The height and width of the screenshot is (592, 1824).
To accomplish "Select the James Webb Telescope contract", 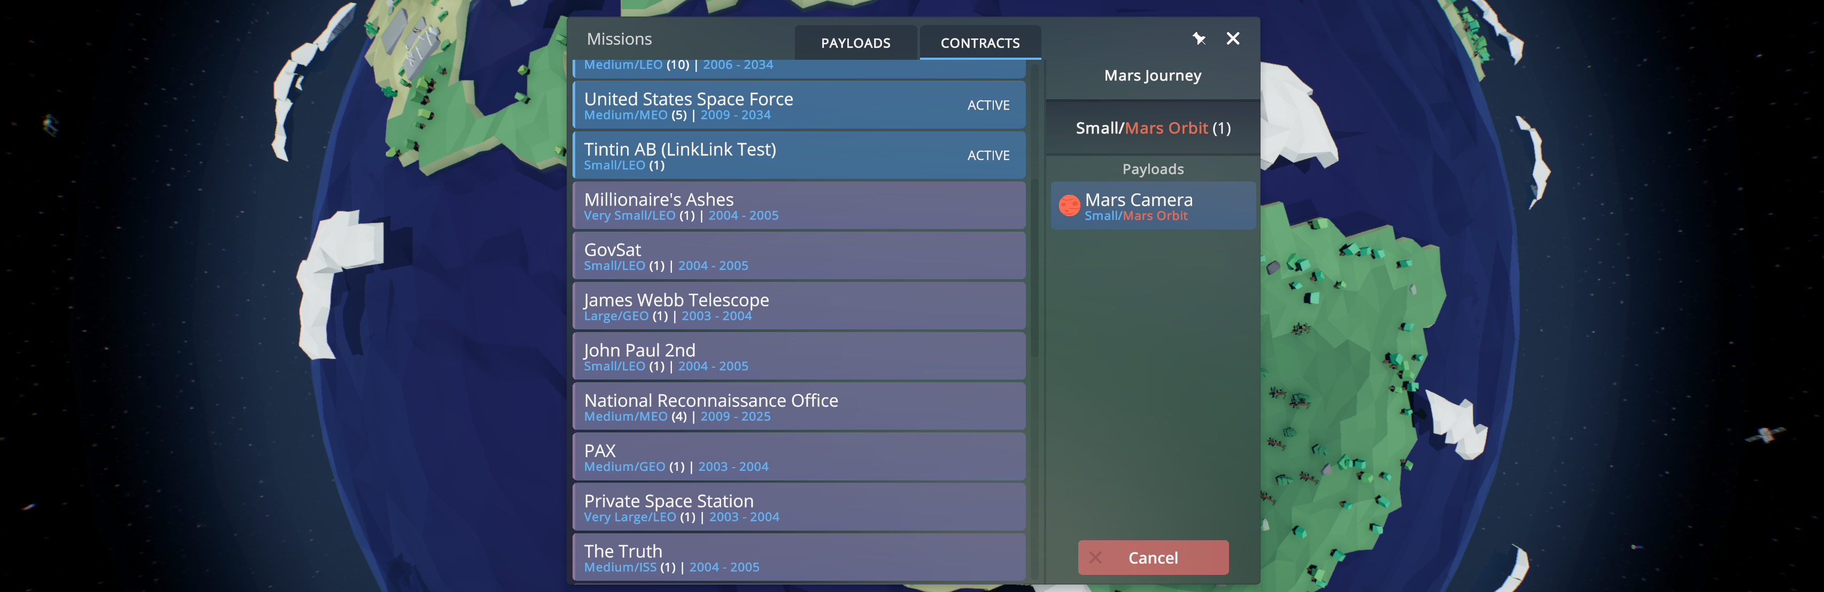I will tap(799, 305).
